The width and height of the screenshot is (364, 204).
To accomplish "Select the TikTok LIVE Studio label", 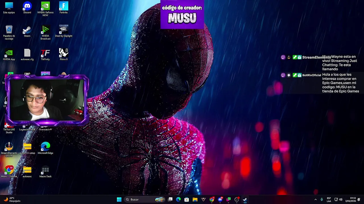I will (9, 131).
